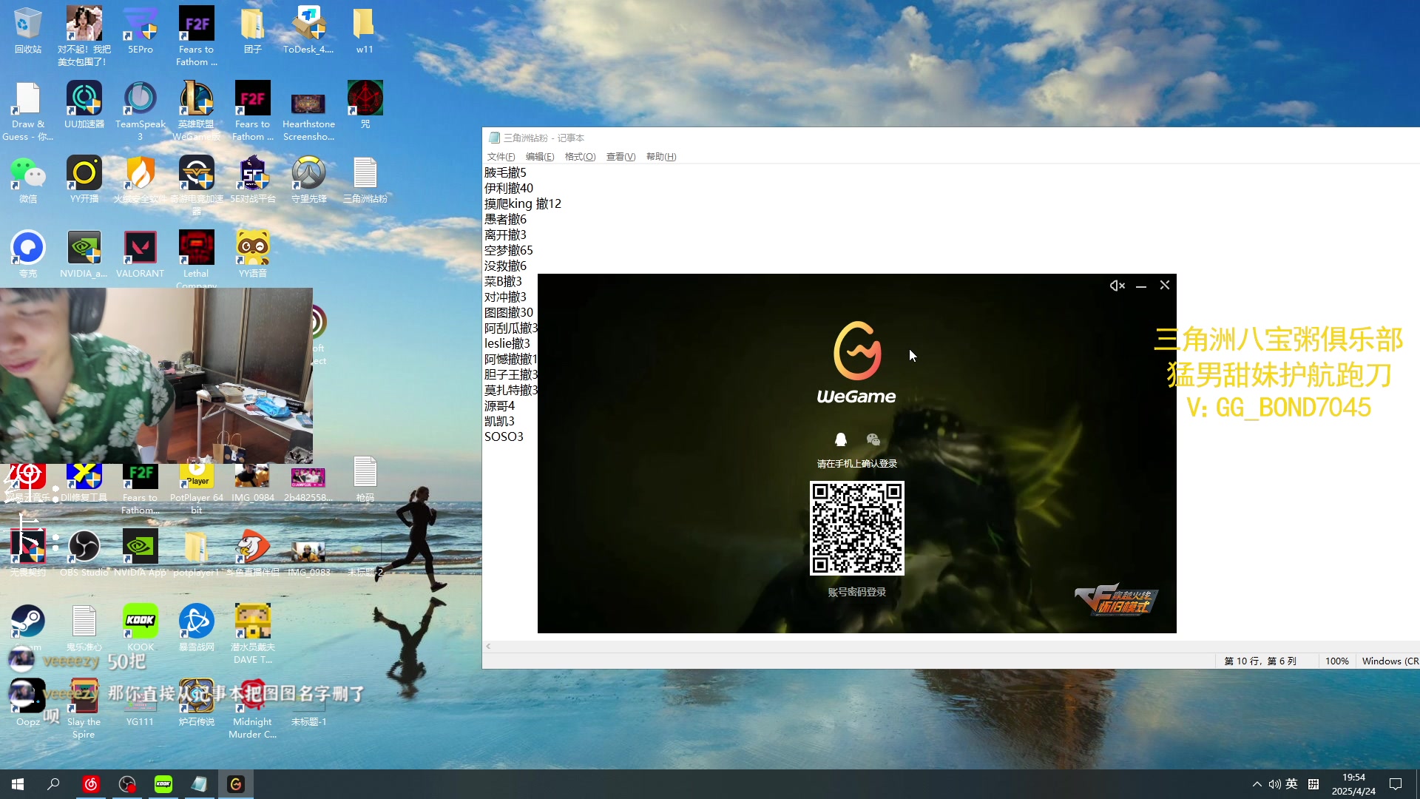Click the Windows Start button

tap(18, 784)
